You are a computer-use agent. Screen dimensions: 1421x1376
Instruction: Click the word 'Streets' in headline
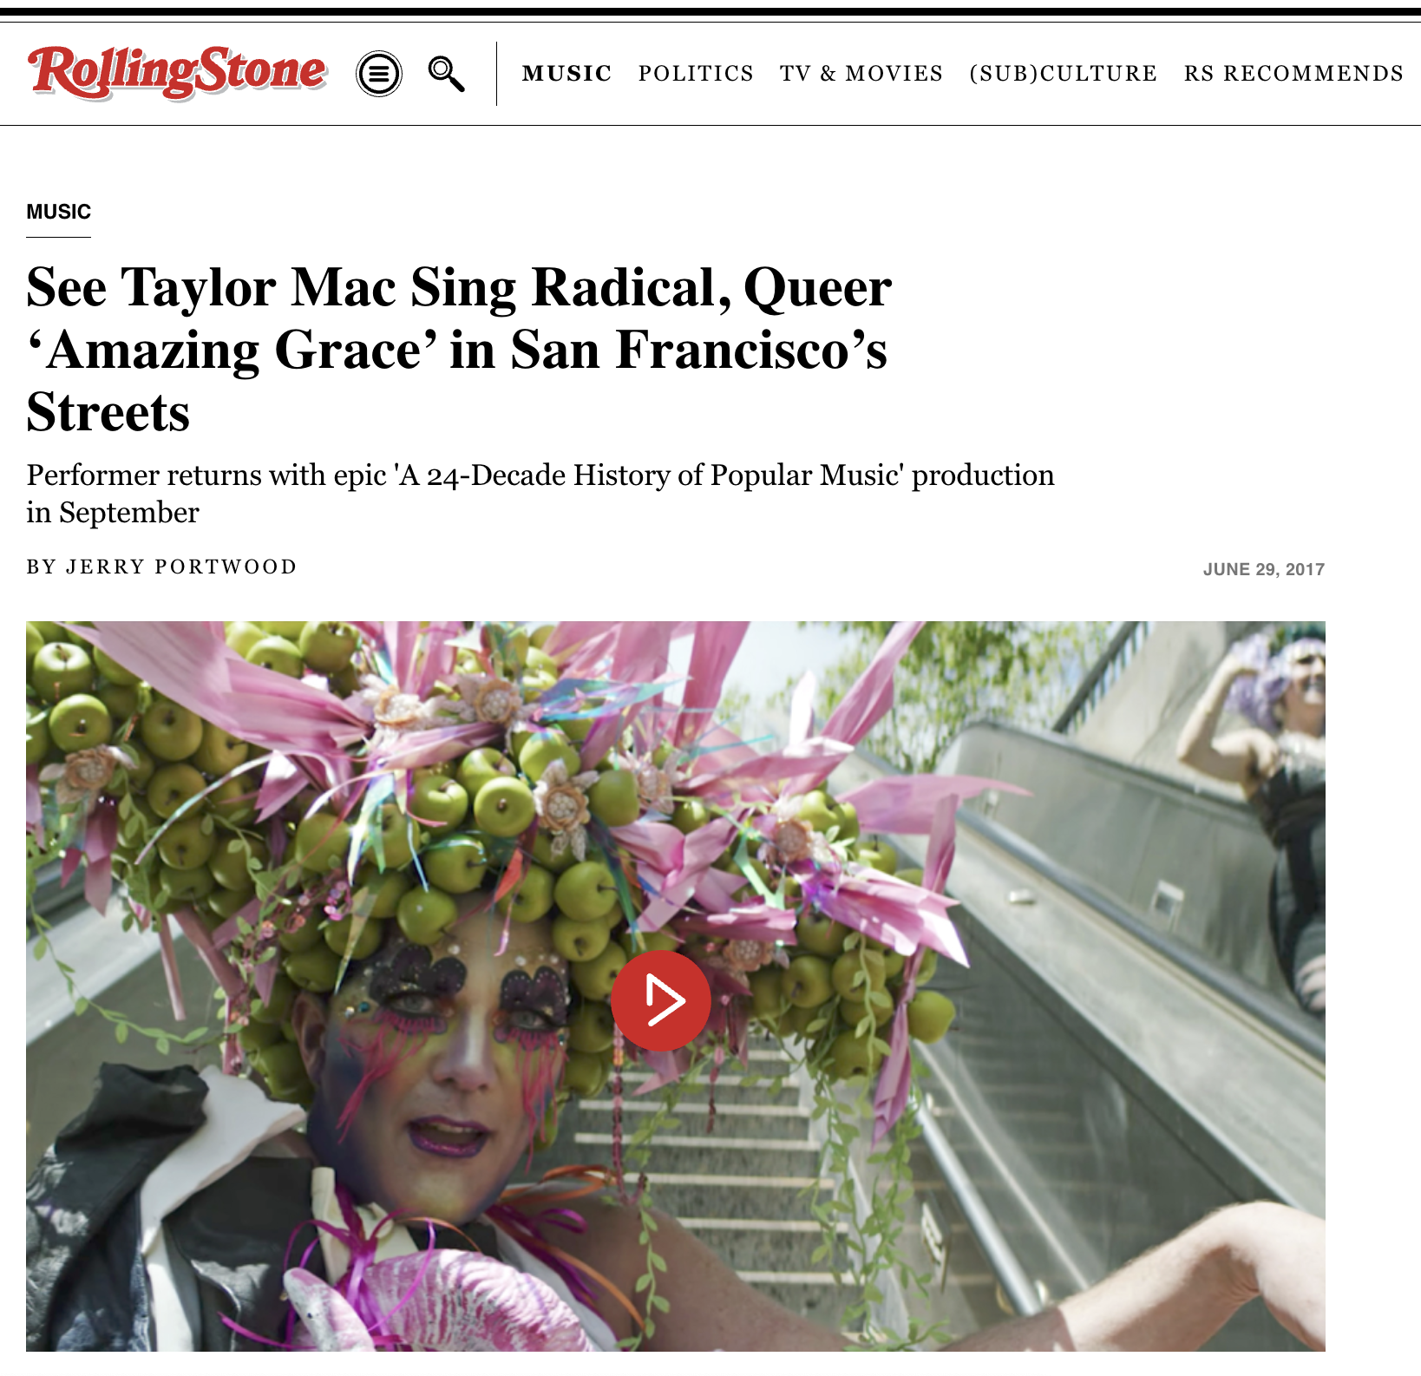coord(108,411)
